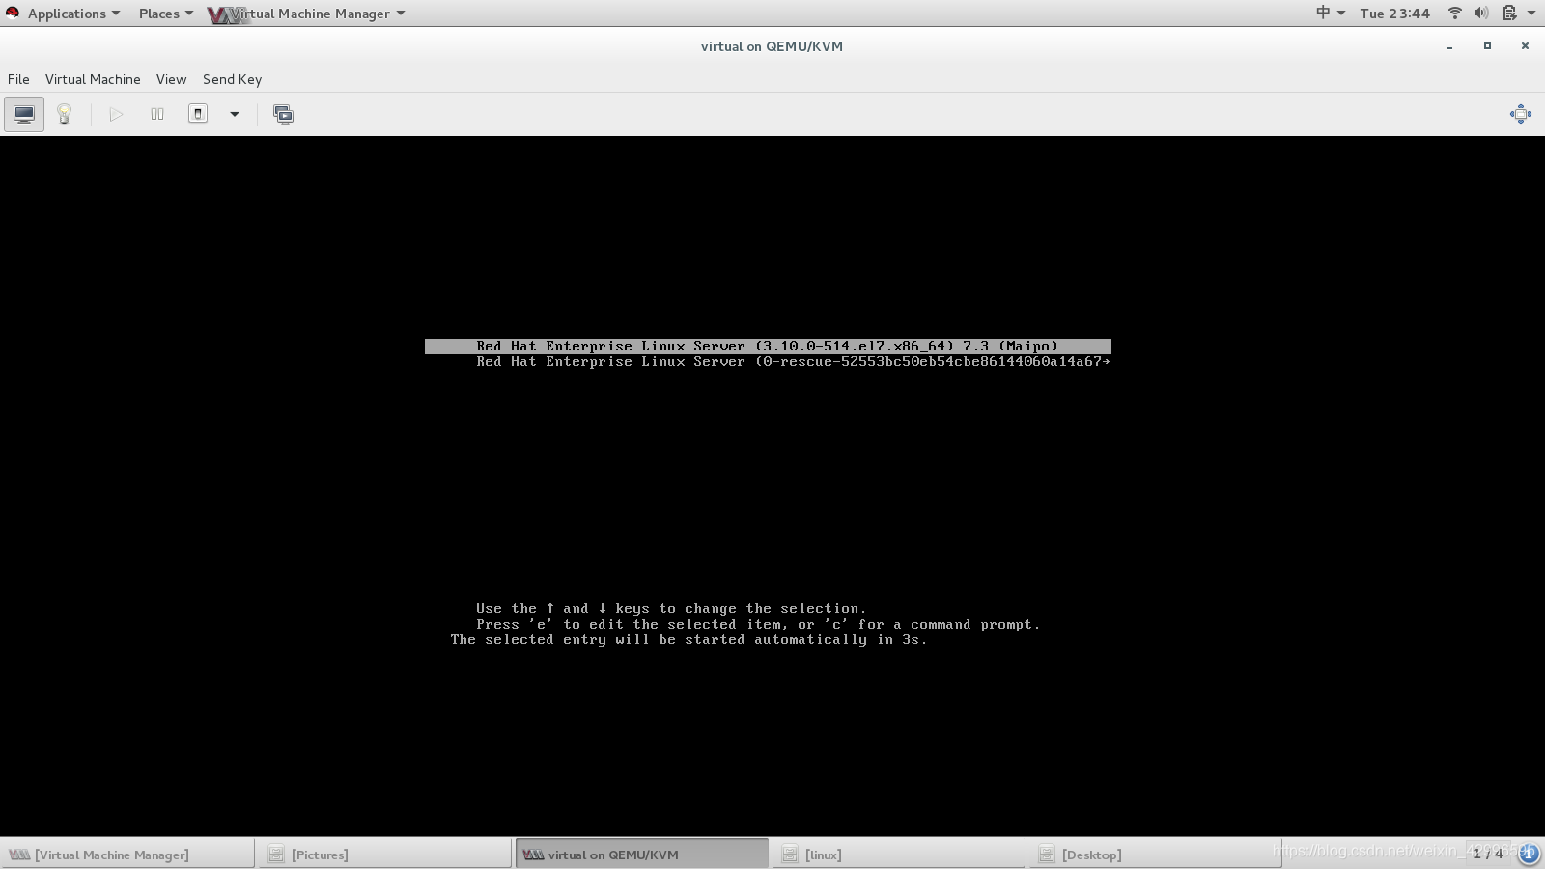Screen dimensions: 1545x869
Task: Switch to Pictures taskbar window
Action: (x=384, y=854)
